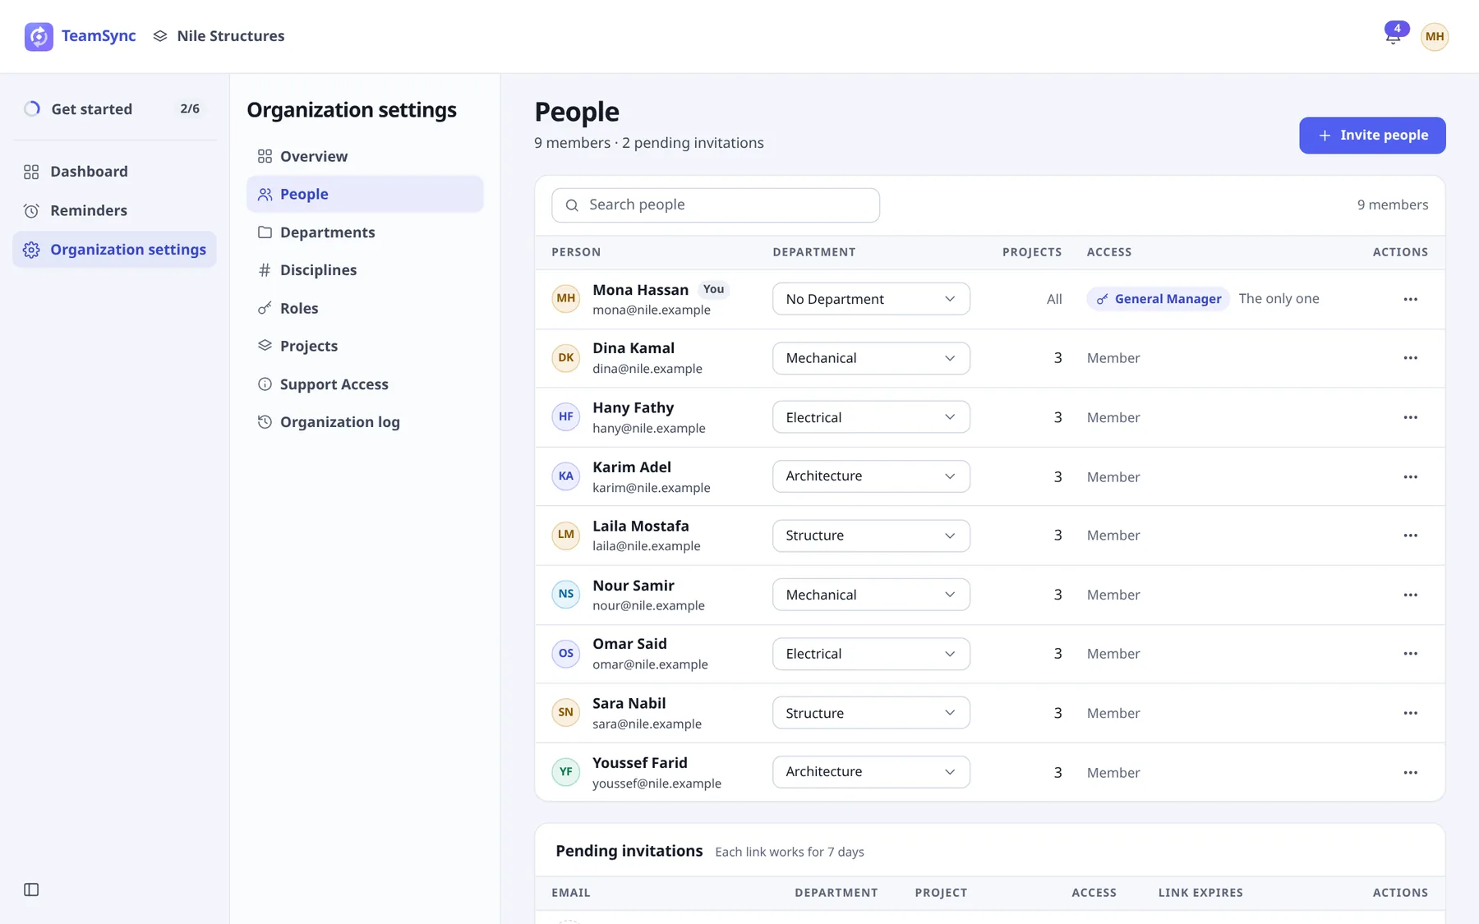This screenshot has height=924, width=1479.
Task: Open Youssef Farid's Architecture department dropdown
Action: click(x=871, y=772)
